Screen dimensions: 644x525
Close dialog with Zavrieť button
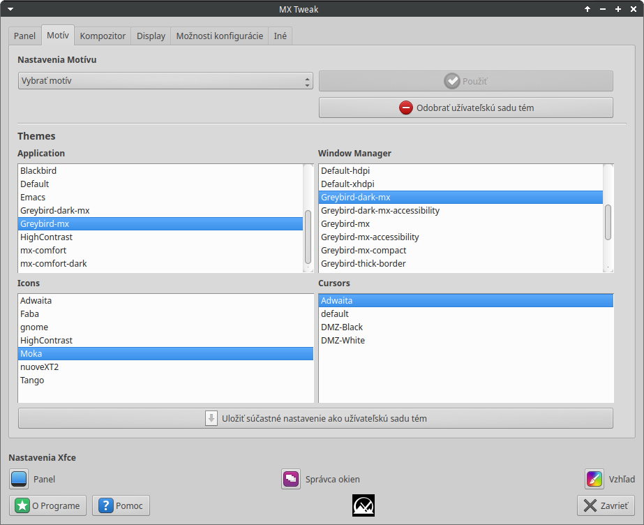coord(606,505)
